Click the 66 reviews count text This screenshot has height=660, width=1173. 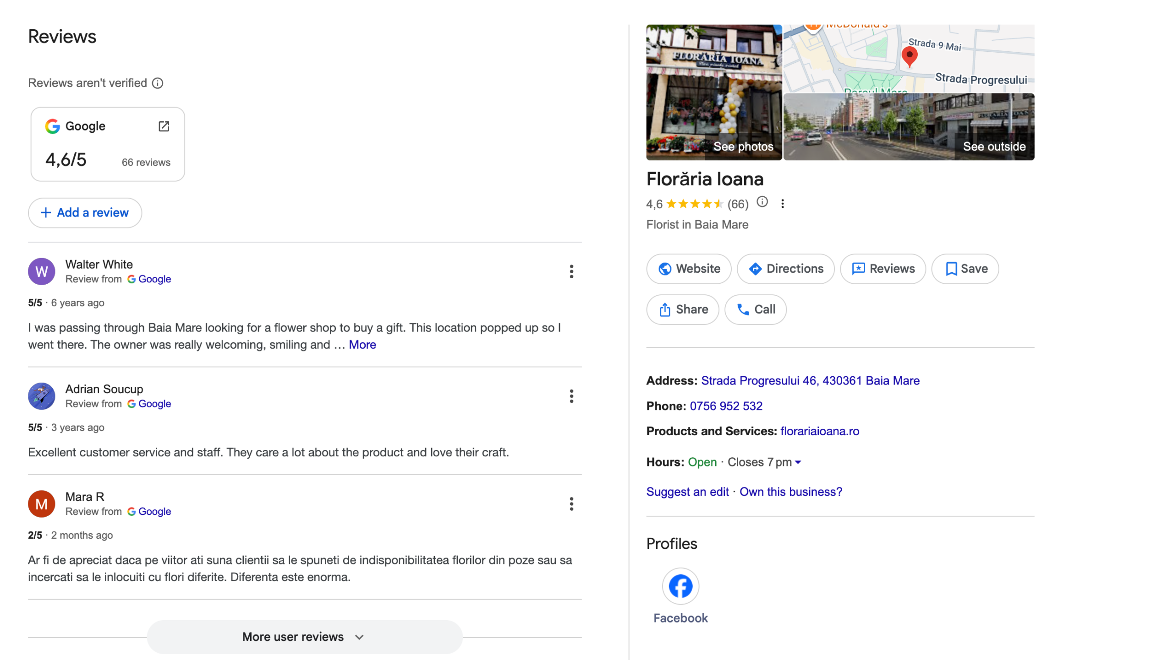(x=146, y=162)
